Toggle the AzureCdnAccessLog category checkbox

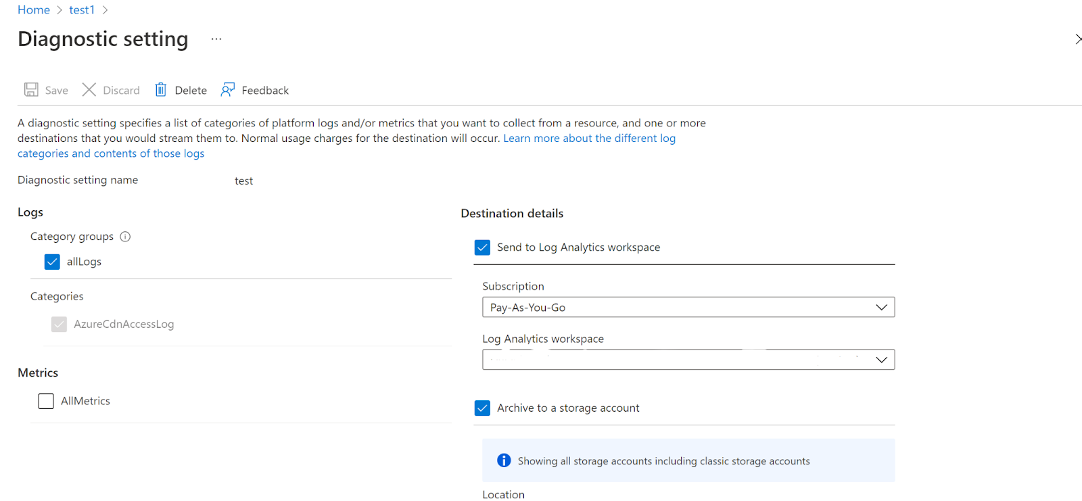pyautogui.click(x=60, y=325)
